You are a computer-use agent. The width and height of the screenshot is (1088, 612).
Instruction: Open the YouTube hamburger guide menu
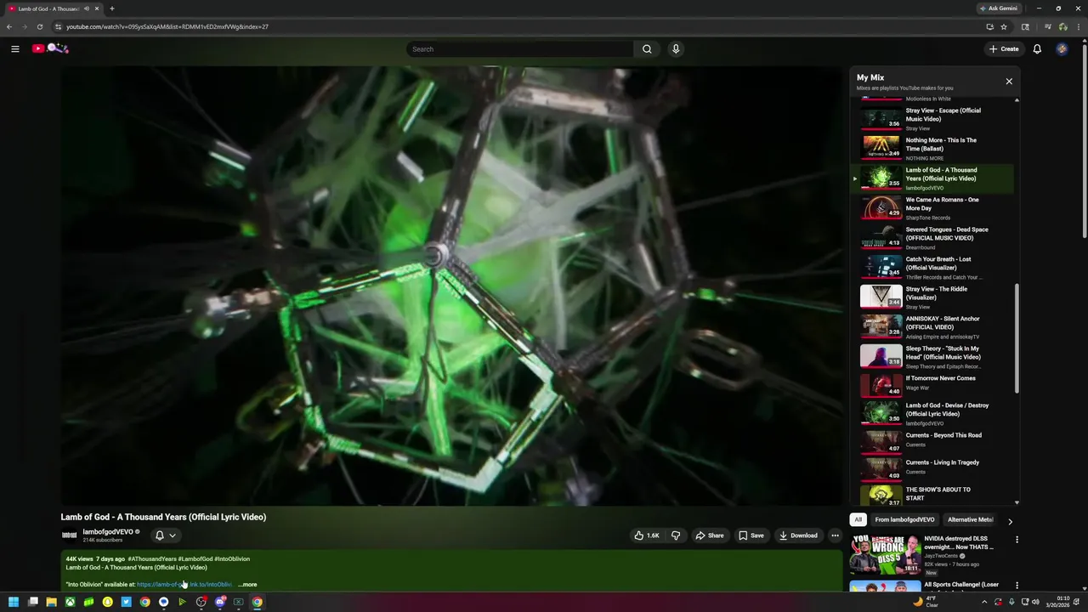pos(14,49)
